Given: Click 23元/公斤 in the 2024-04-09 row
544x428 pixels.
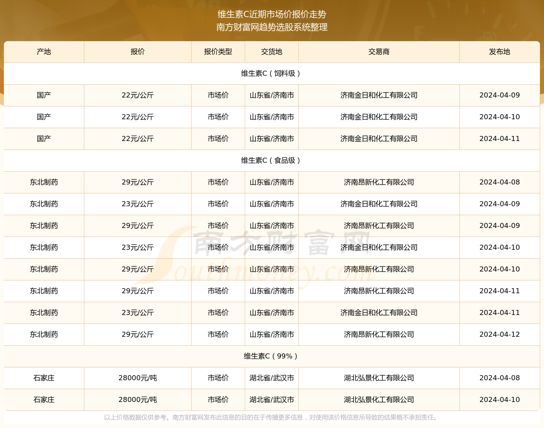Looking at the screenshot, I should (138, 204).
